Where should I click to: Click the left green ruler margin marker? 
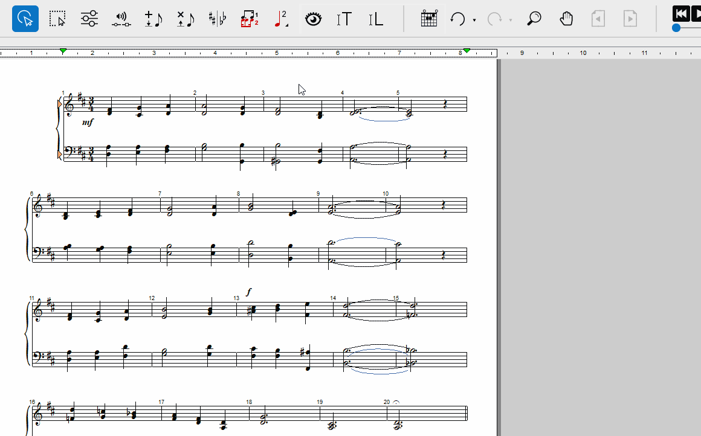coord(63,51)
